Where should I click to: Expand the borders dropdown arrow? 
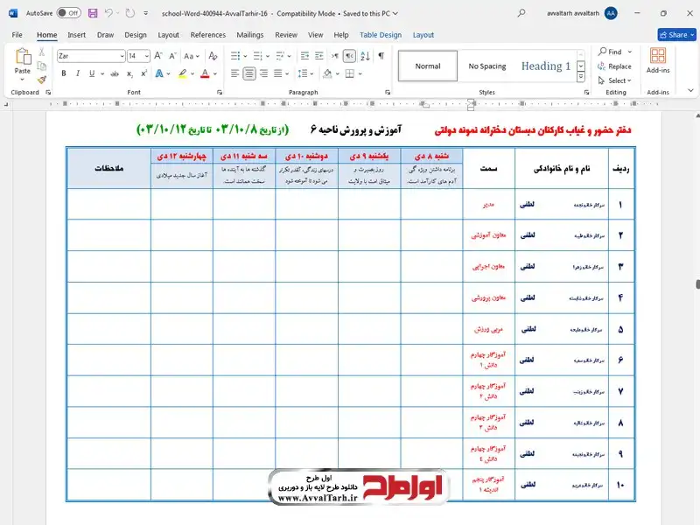(x=360, y=73)
